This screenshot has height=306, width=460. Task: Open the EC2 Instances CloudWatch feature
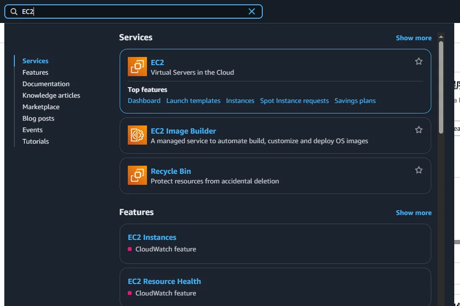tap(152, 237)
